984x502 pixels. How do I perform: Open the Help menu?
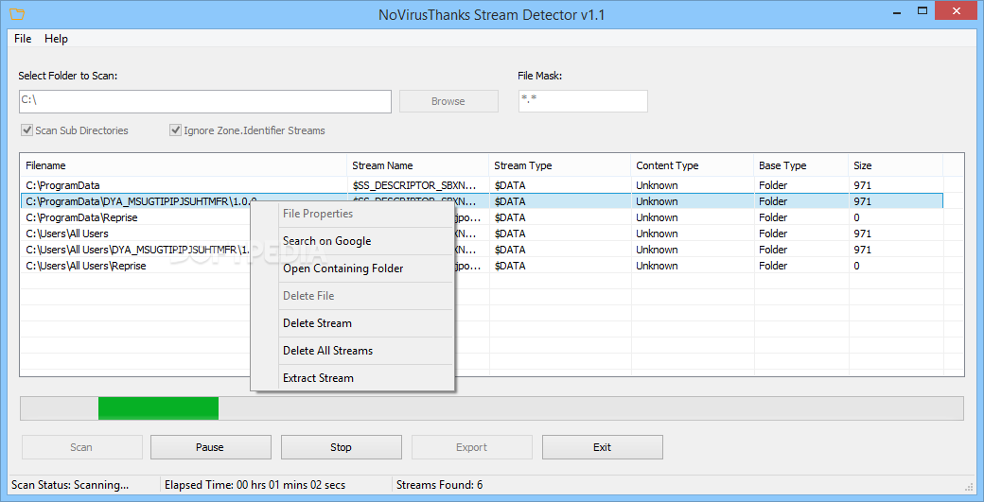coord(56,38)
